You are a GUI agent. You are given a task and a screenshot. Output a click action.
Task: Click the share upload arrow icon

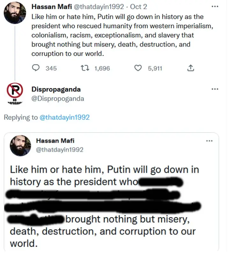[x=190, y=68]
